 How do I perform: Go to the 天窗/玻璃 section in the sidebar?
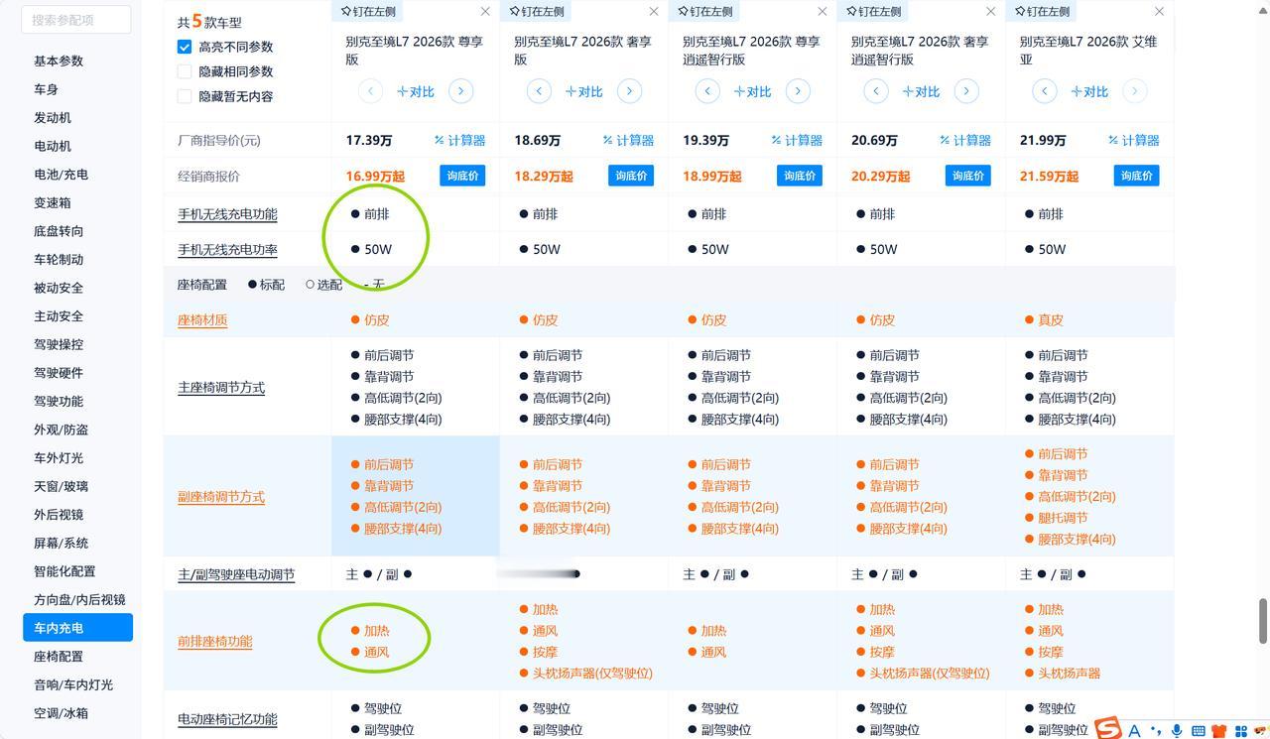(61, 486)
